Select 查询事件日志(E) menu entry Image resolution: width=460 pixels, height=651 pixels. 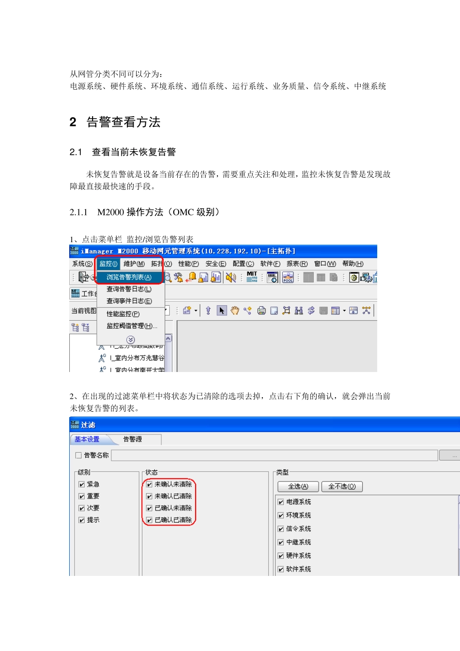pos(131,301)
